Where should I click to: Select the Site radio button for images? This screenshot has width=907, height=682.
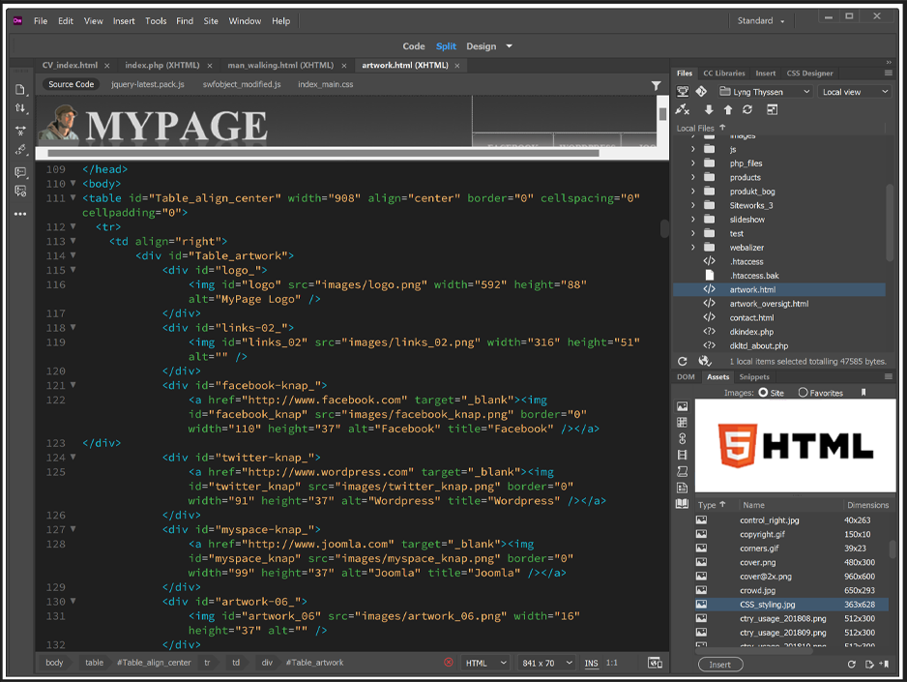pyautogui.click(x=764, y=393)
